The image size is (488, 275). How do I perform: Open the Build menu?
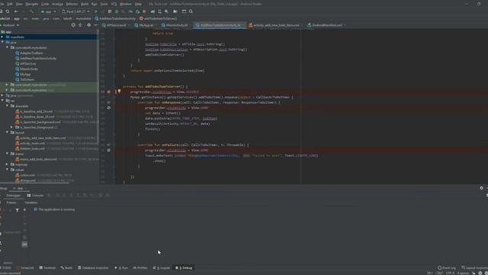point(85,4)
